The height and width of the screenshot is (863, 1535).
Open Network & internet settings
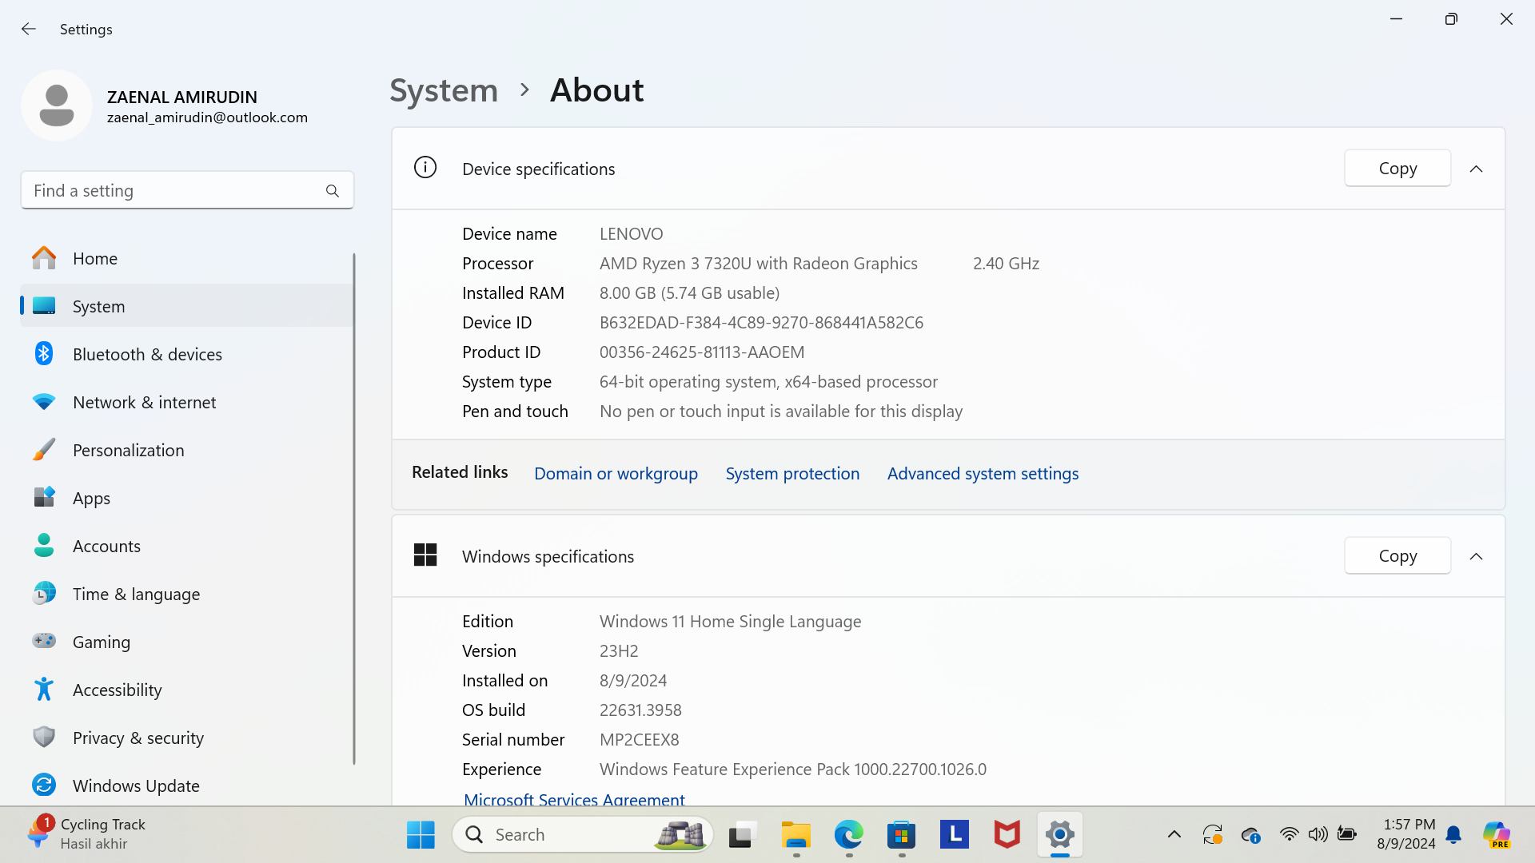click(186, 402)
